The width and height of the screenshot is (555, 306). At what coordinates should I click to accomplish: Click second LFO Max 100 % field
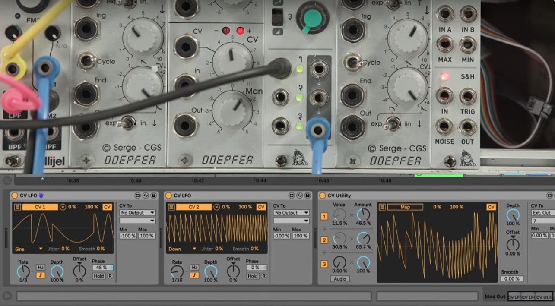click(x=301, y=236)
